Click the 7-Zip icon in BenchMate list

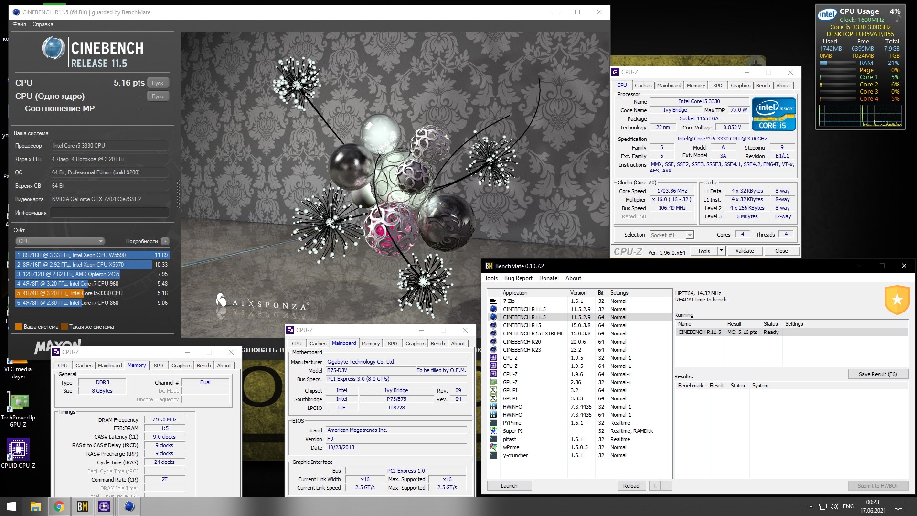[493, 301]
